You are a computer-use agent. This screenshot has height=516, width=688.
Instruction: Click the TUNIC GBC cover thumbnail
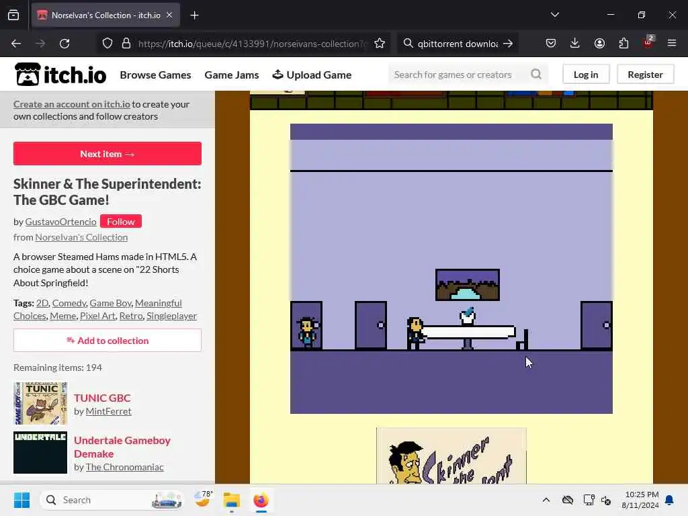pyautogui.click(x=40, y=403)
